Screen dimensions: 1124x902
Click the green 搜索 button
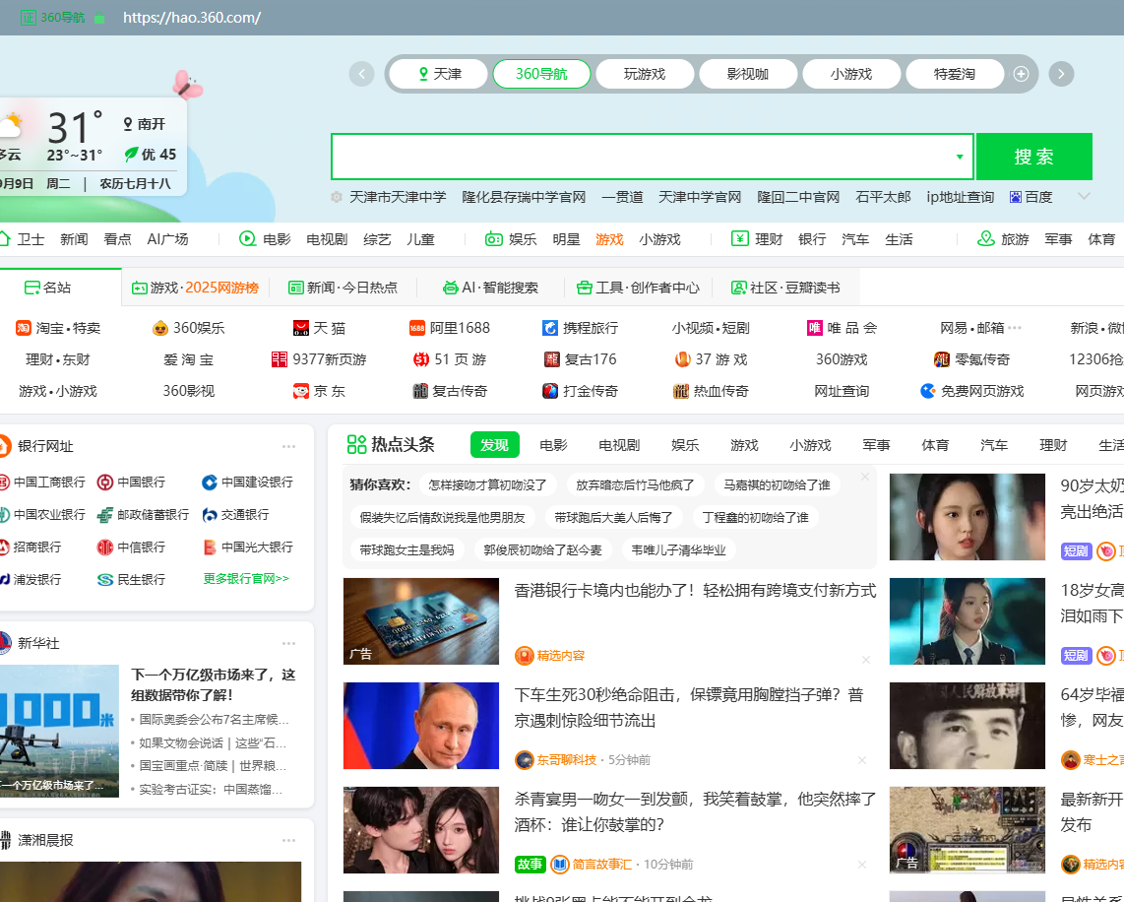(x=1033, y=157)
